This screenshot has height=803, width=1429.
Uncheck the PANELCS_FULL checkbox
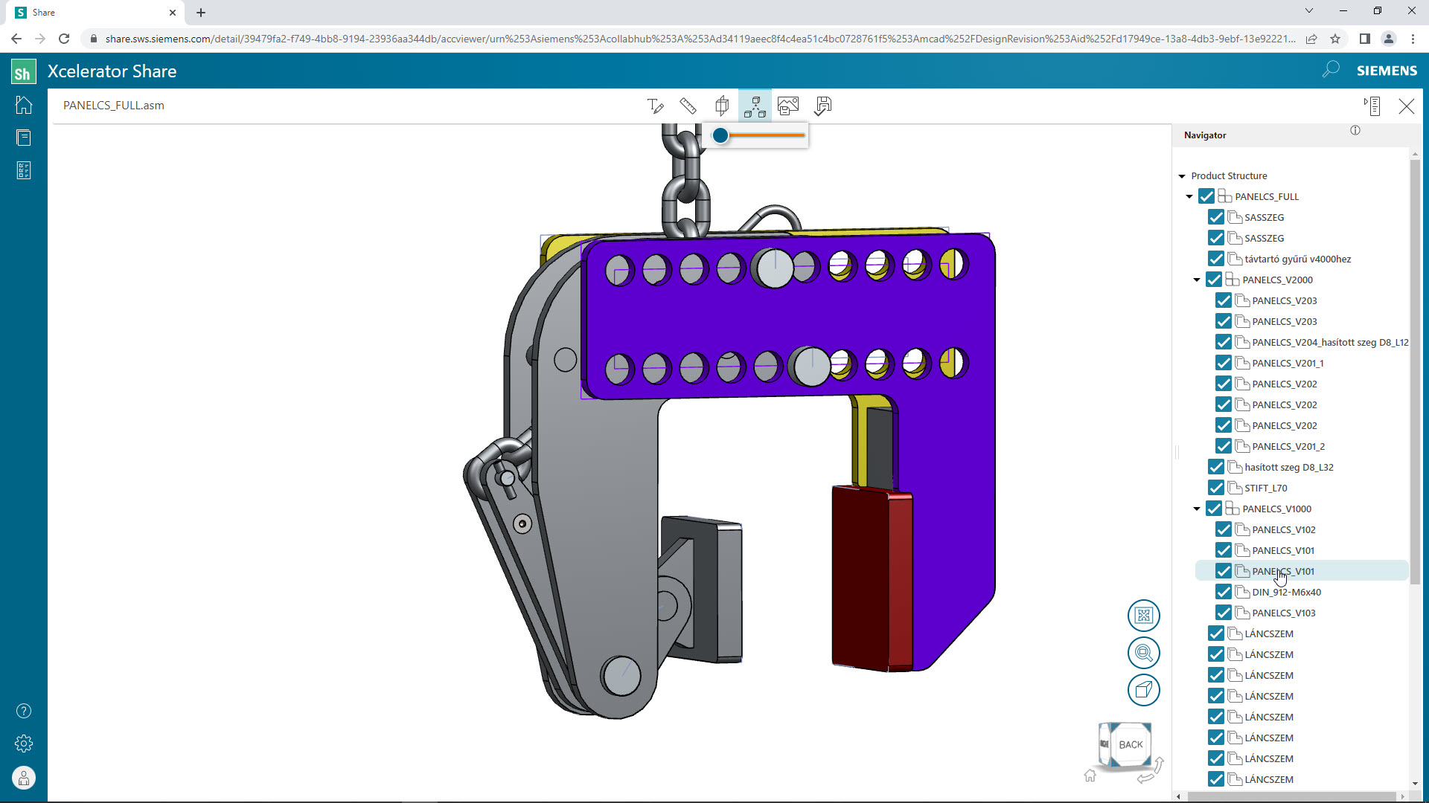coord(1206,196)
